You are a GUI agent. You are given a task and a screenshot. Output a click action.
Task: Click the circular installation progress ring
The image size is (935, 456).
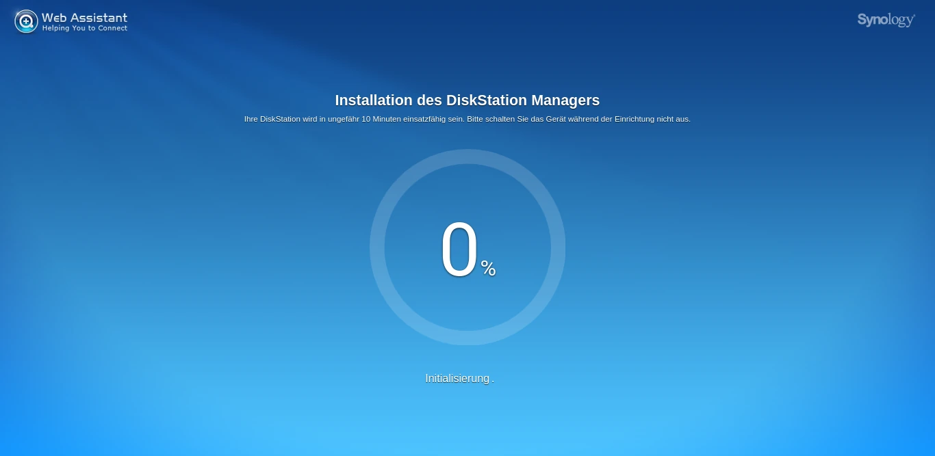pyautogui.click(x=467, y=247)
